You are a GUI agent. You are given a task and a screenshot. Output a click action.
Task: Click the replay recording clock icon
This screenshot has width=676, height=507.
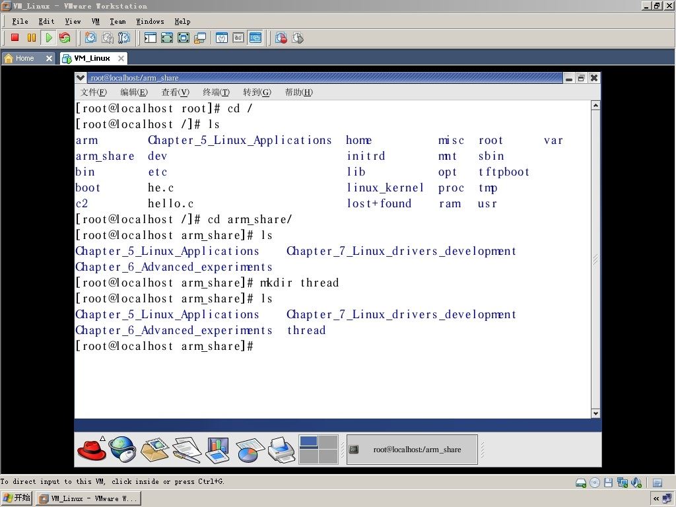pyautogui.click(x=298, y=38)
